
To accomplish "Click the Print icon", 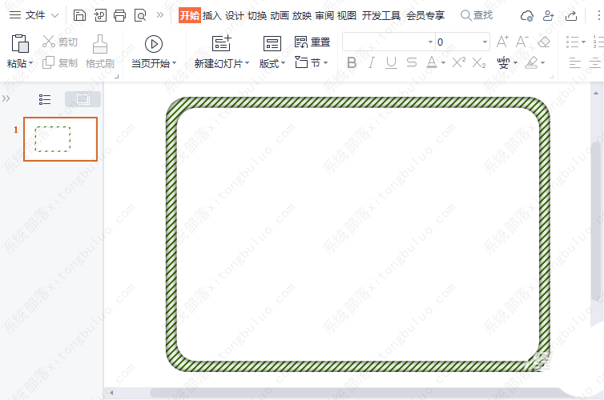I will (119, 15).
